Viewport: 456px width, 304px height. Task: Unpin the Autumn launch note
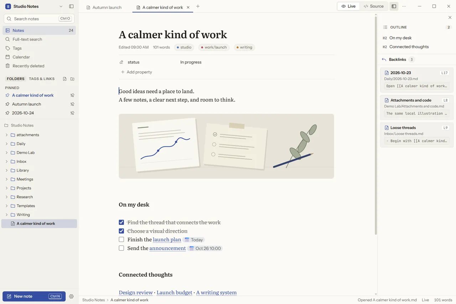(72, 104)
